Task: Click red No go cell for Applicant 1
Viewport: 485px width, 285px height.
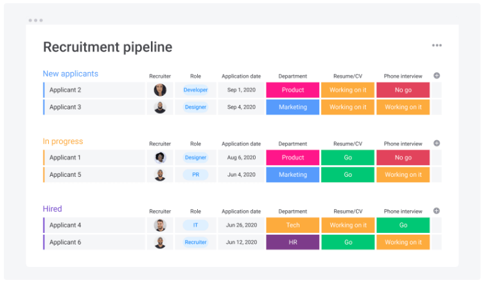Action: (403, 158)
